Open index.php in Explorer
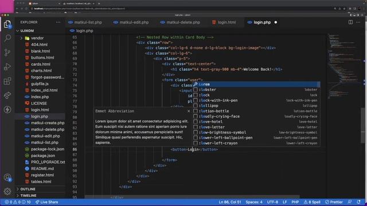Viewport: 367px width, 206px height. [40, 97]
